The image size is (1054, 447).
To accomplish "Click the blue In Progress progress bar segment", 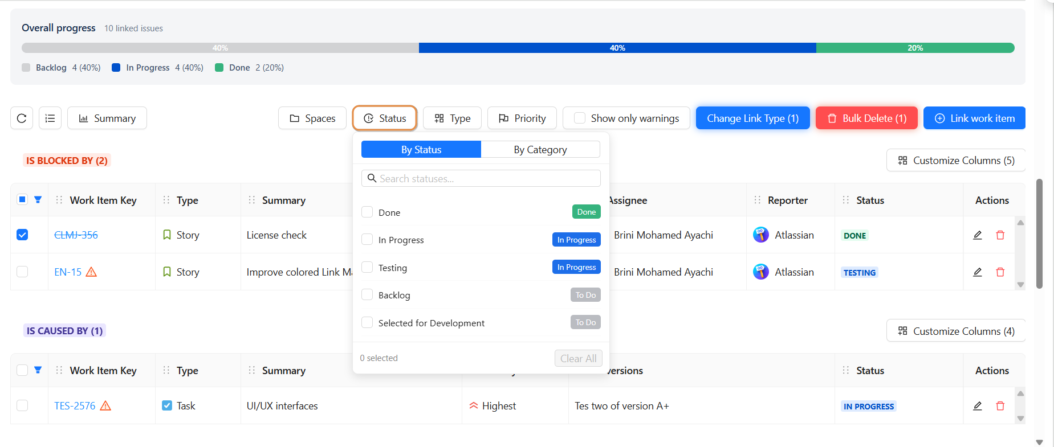I will coord(617,48).
